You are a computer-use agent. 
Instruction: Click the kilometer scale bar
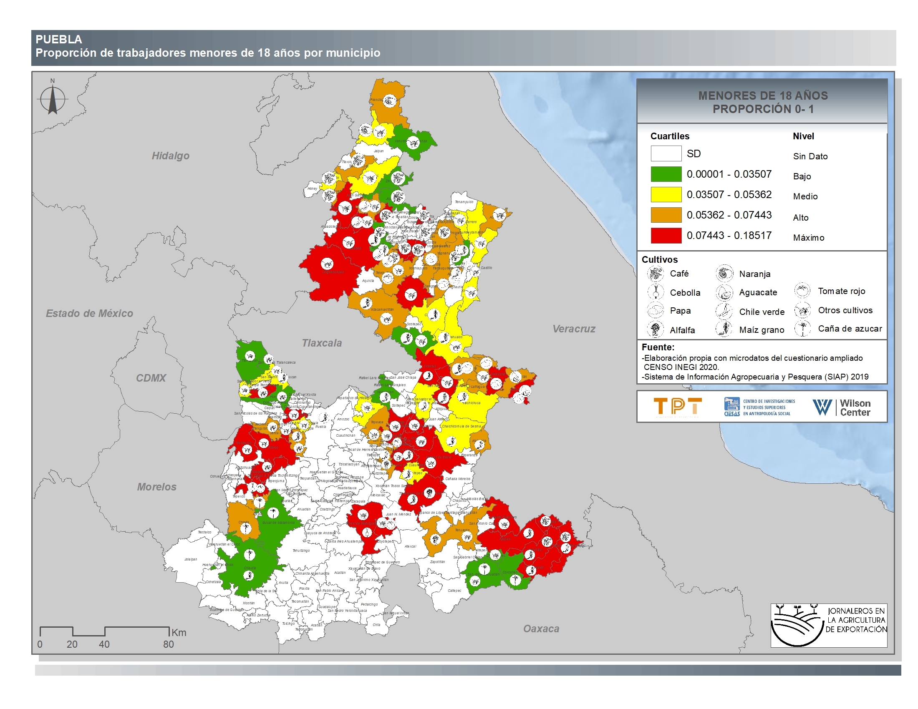coord(104,631)
